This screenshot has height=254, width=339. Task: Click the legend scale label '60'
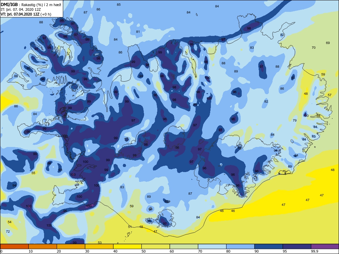tap(172, 251)
